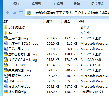Select the file name 外文翻译.zip
This screenshot has height=96, width=109.
click(17, 92)
